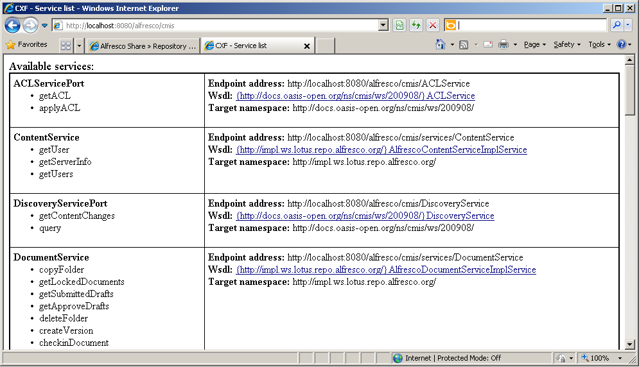Click the vertical scrollbar down arrow

point(629,344)
